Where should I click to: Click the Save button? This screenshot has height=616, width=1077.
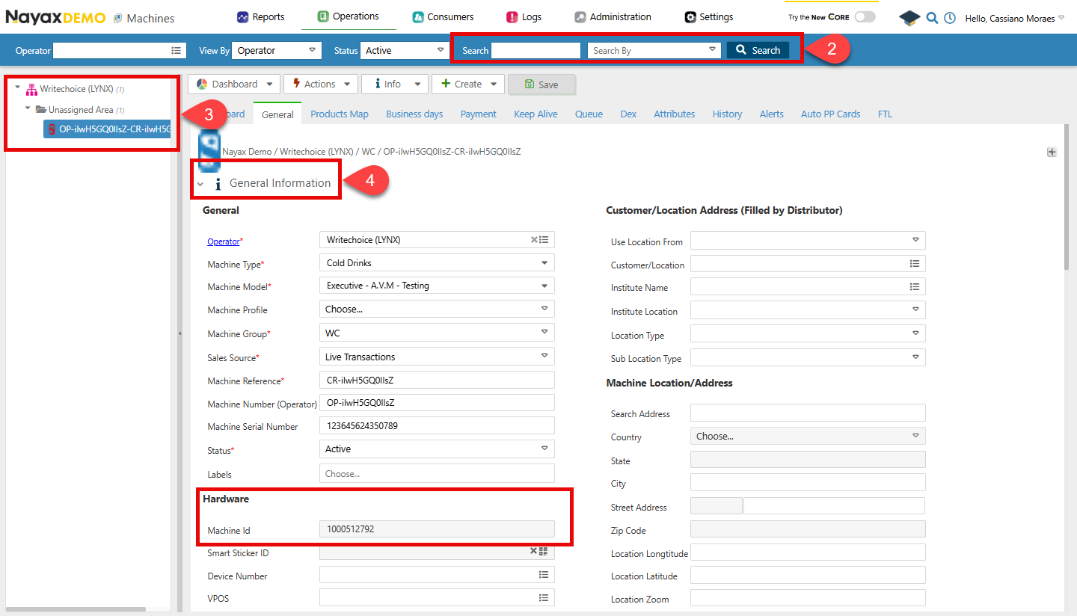coord(541,84)
